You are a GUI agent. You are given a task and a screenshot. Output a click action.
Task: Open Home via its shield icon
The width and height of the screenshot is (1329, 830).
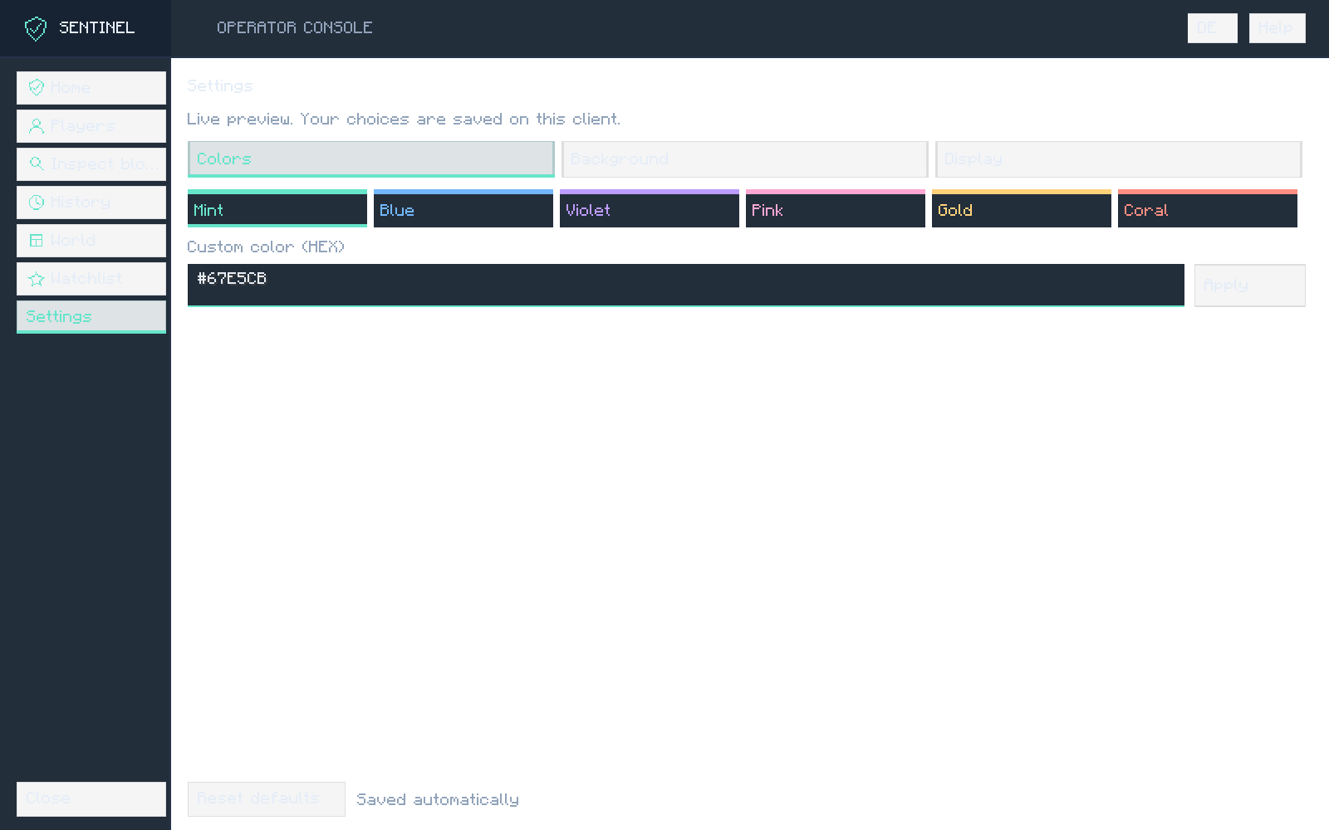pyautogui.click(x=37, y=87)
